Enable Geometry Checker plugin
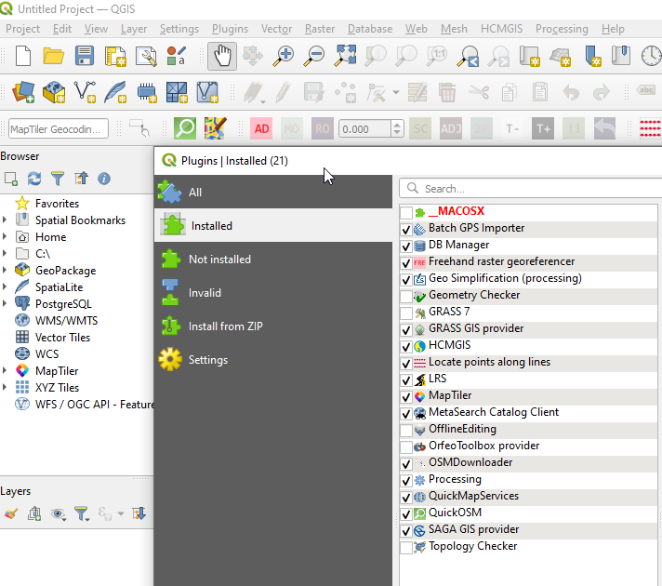The height and width of the screenshot is (586, 662). 406,296
